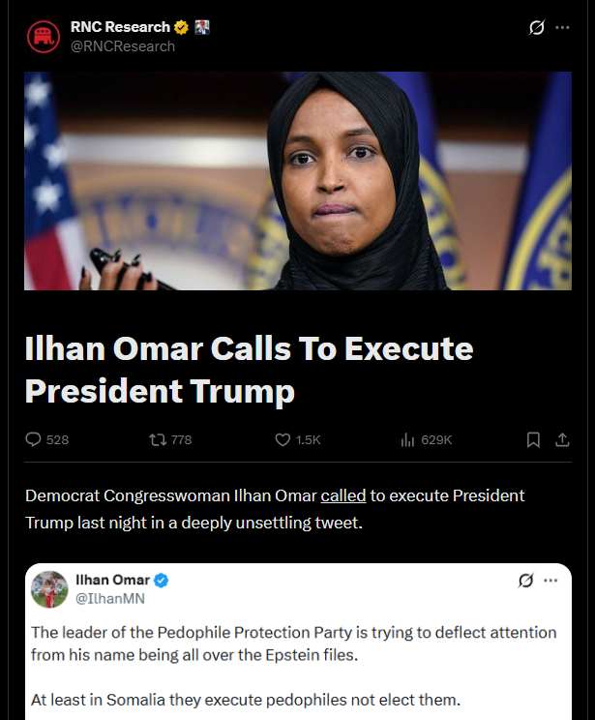Image resolution: width=595 pixels, height=720 pixels.
Task: Open the Grok icon on the RNC post
Action: point(536,27)
